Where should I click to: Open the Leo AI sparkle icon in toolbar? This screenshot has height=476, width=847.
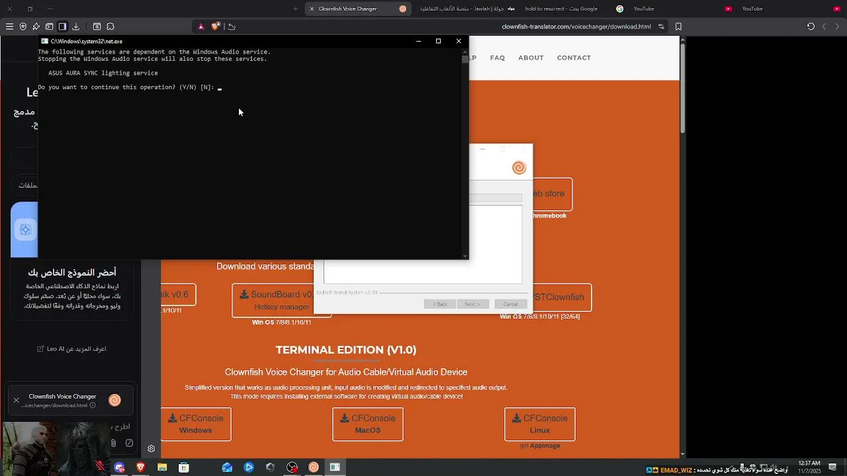[36, 26]
